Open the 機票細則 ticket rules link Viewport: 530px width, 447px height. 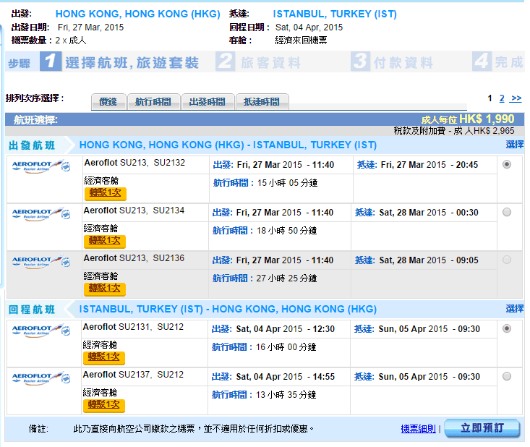pos(418,429)
